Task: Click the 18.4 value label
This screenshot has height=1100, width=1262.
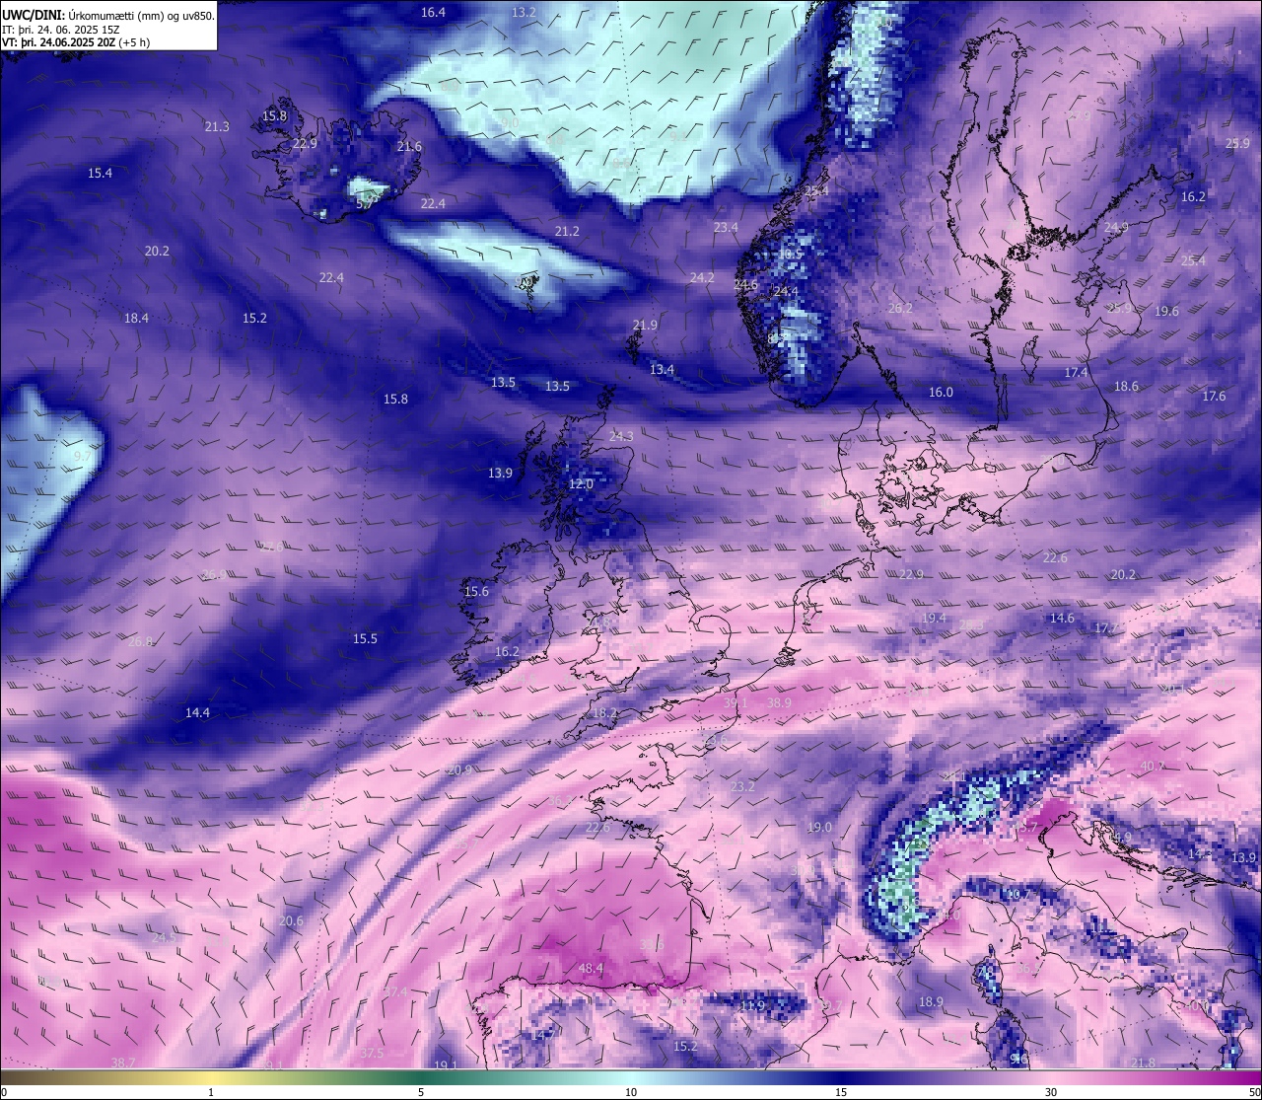Action: [136, 318]
